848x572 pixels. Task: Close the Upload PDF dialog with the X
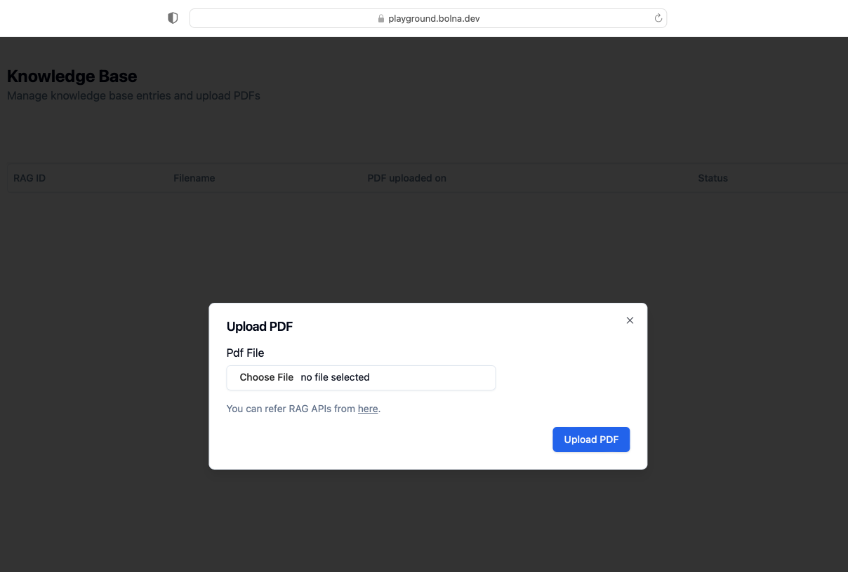click(630, 320)
